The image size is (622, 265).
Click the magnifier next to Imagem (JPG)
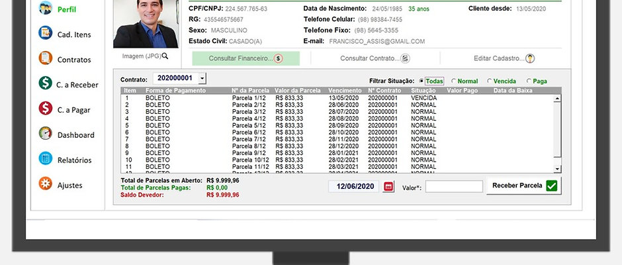pos(165,56)
